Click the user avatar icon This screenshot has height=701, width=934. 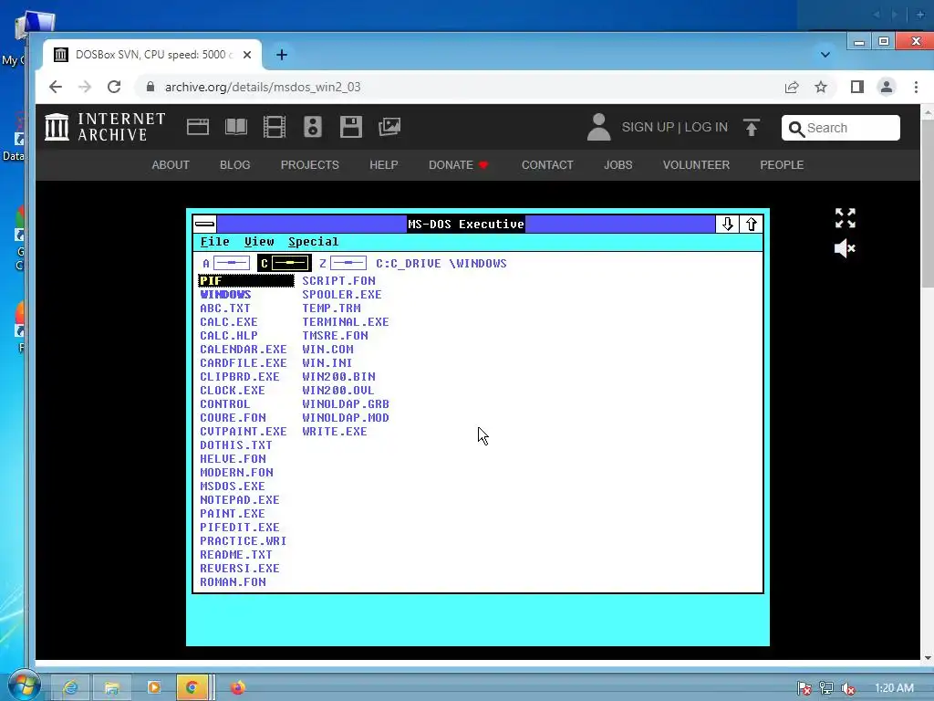598,127
